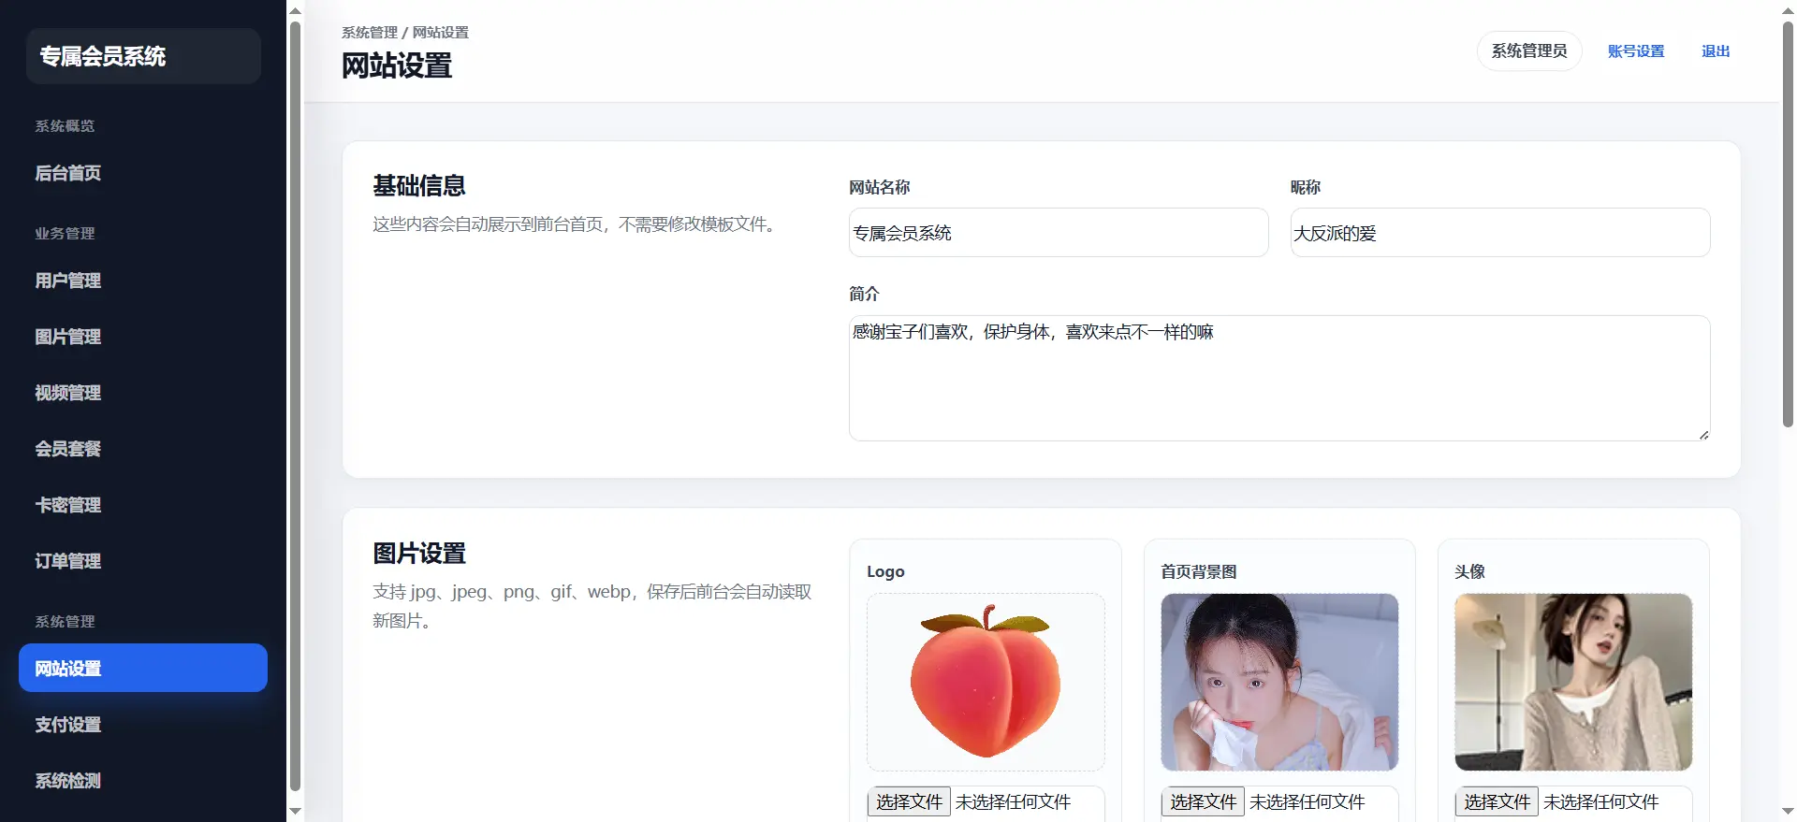Click the 网站名称 field label
Viewport: 1797px width, 822px height.
coord(879,187)
